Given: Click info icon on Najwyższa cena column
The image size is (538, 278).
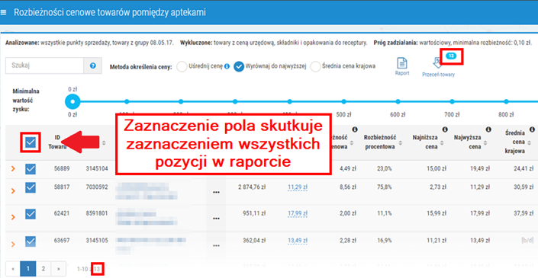Looking at the screenshot, I should 488,129.
